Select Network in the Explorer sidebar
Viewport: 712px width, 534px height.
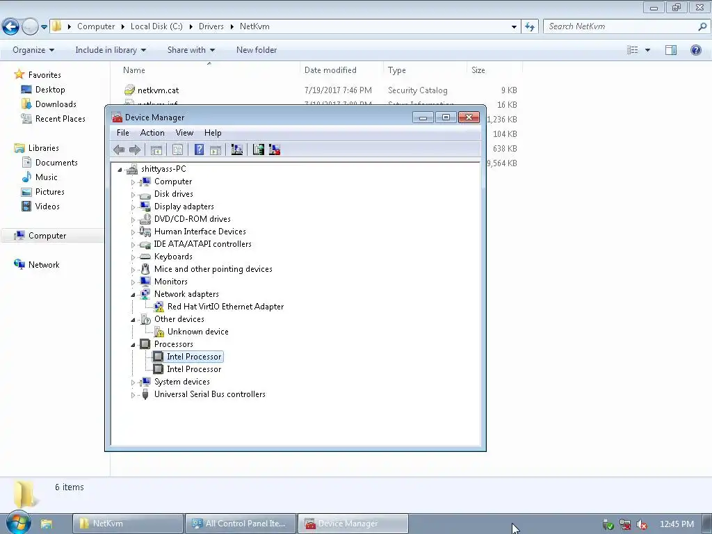pyautogui.click(x=44, y=265)
